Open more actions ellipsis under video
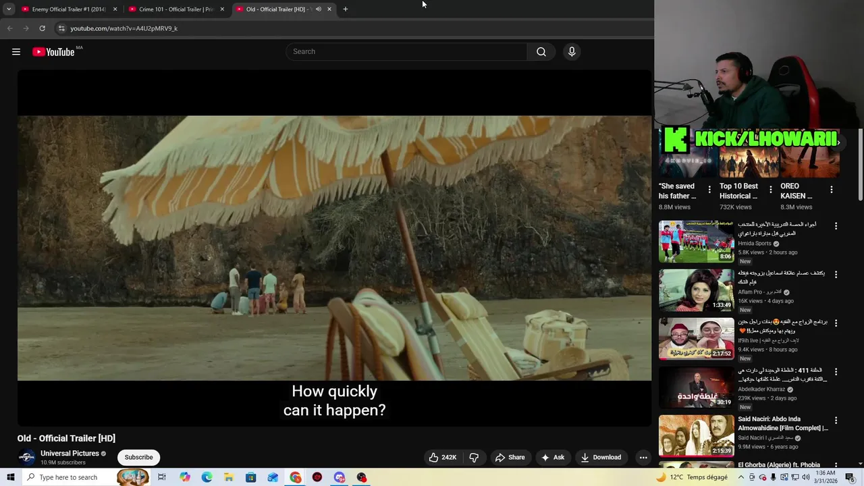Image resolution: width=864 pixels, height=486 pixels. coord(643,458)
